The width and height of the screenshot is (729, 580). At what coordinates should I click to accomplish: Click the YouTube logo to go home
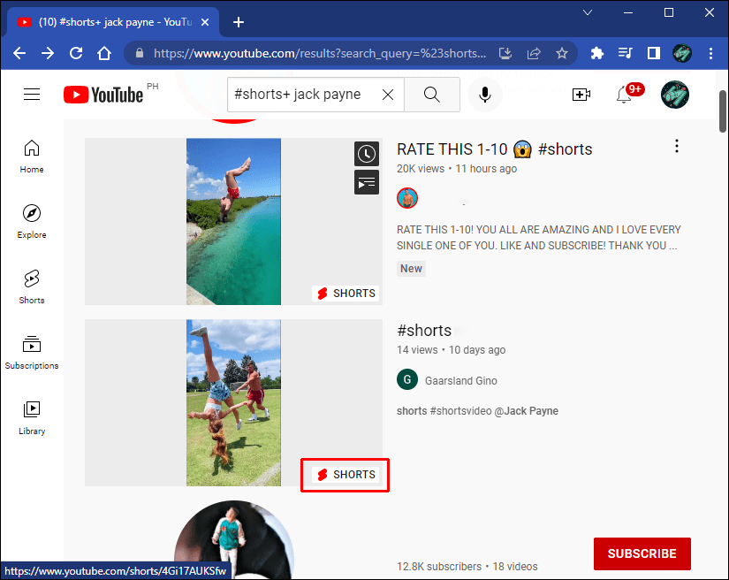(103, 95)
